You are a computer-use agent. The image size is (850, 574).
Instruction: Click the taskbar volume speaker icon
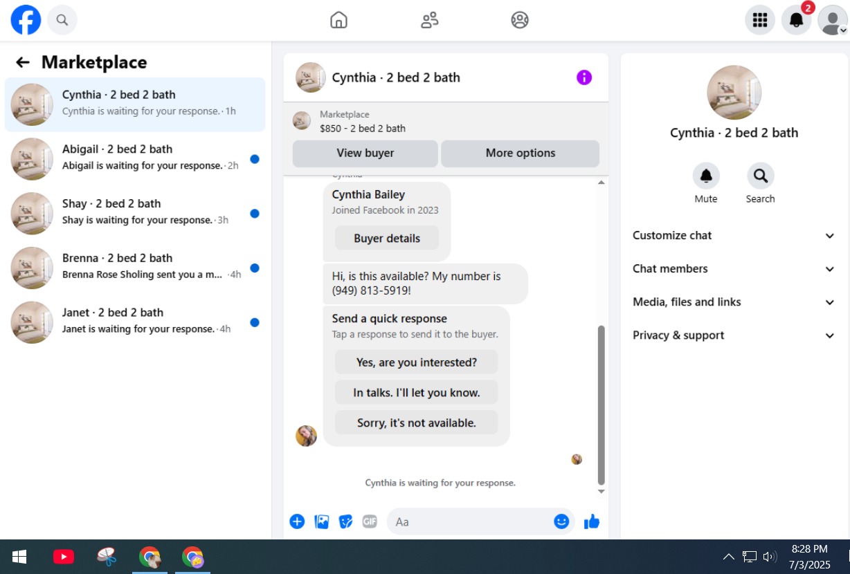pos(769,557)
